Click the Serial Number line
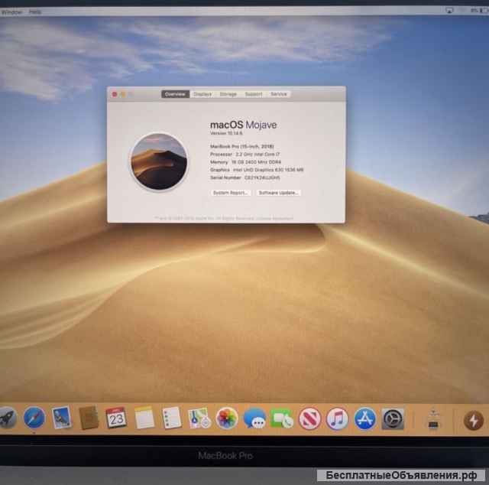Screen dimensions: 489x485 tap(244, 177)
